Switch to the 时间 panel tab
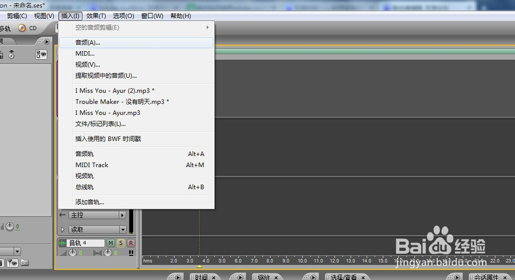The width and height of the screenshot is (515, 280). tap(201, 277)
